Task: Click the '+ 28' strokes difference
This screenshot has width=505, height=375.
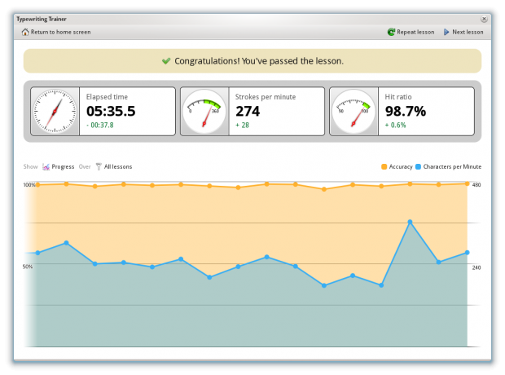Action: click(242, 125)
